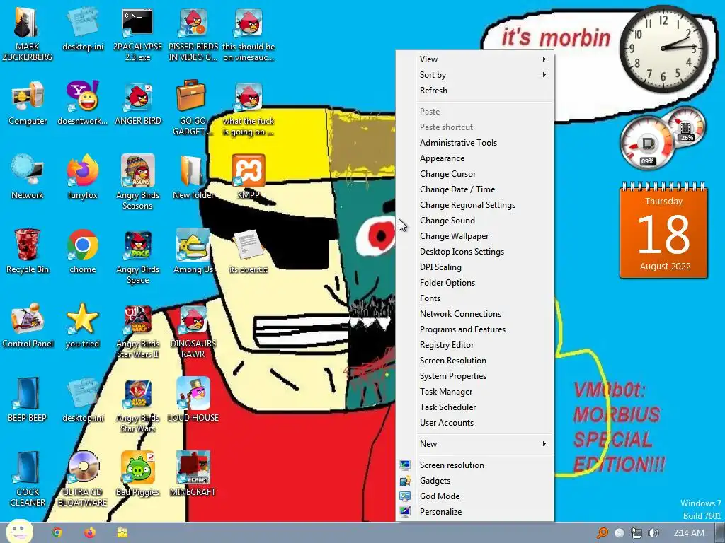The height and width of the screenshot is (543, 725).
Task: Click the volume speaker tray icon
Action: pyautogui.click(x=653, y=533)
